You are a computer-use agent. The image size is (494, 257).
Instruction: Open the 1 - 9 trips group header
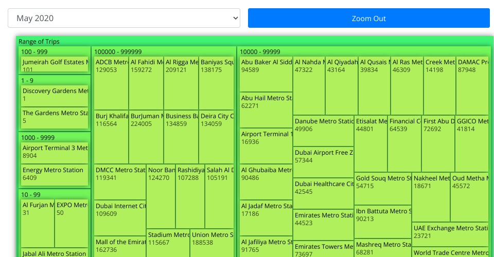(27, 81)
